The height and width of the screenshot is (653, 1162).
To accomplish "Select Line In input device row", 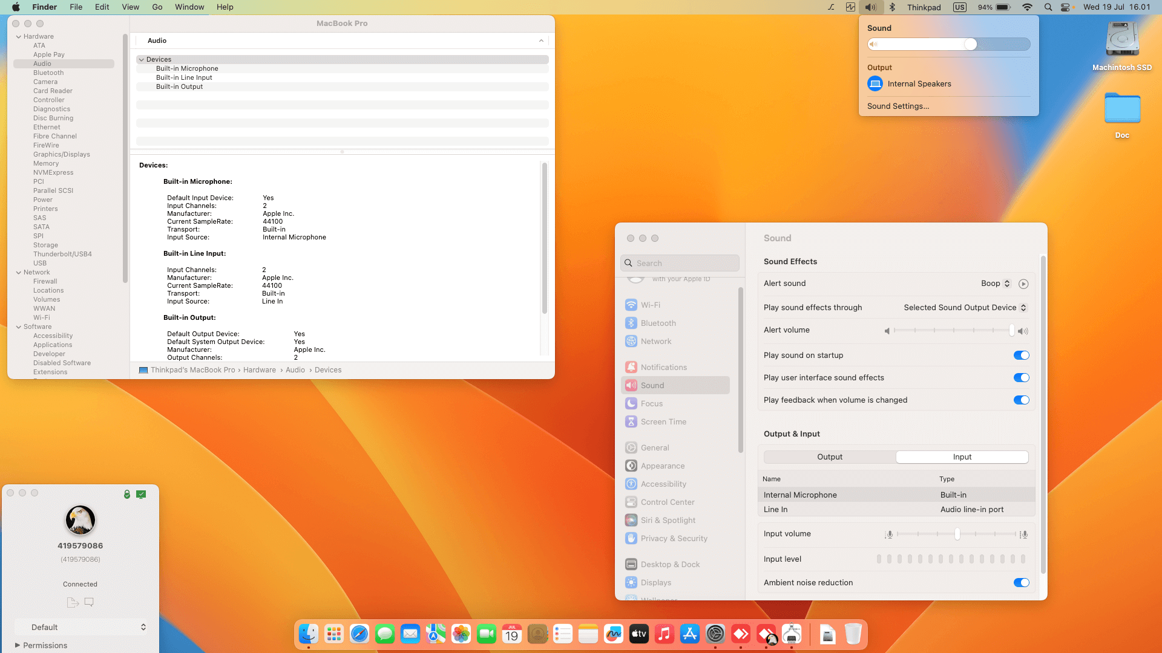I will click(896, 510).
